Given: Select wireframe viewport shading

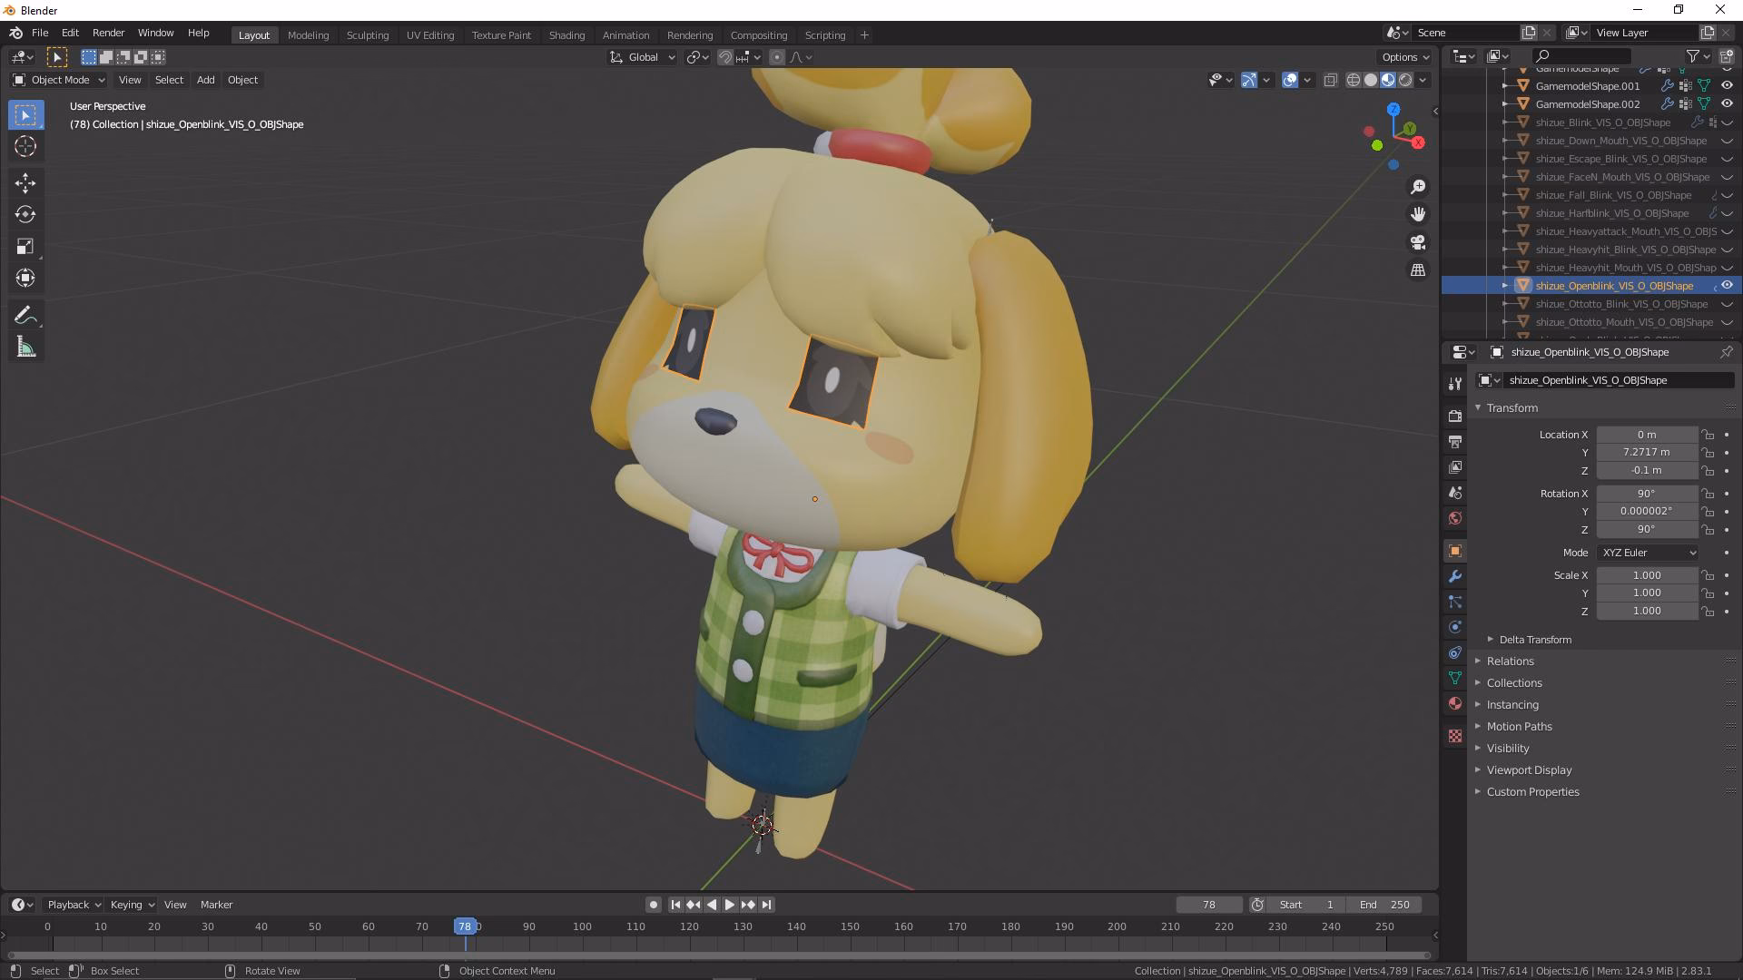Looking at the screenshot, I should [1354, 80].
